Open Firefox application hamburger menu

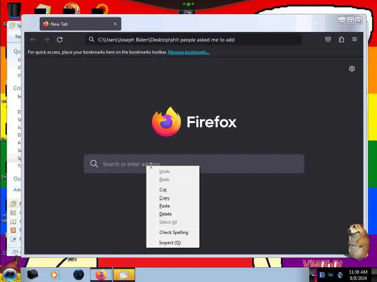pyautogui.click(x=355, y=39)
